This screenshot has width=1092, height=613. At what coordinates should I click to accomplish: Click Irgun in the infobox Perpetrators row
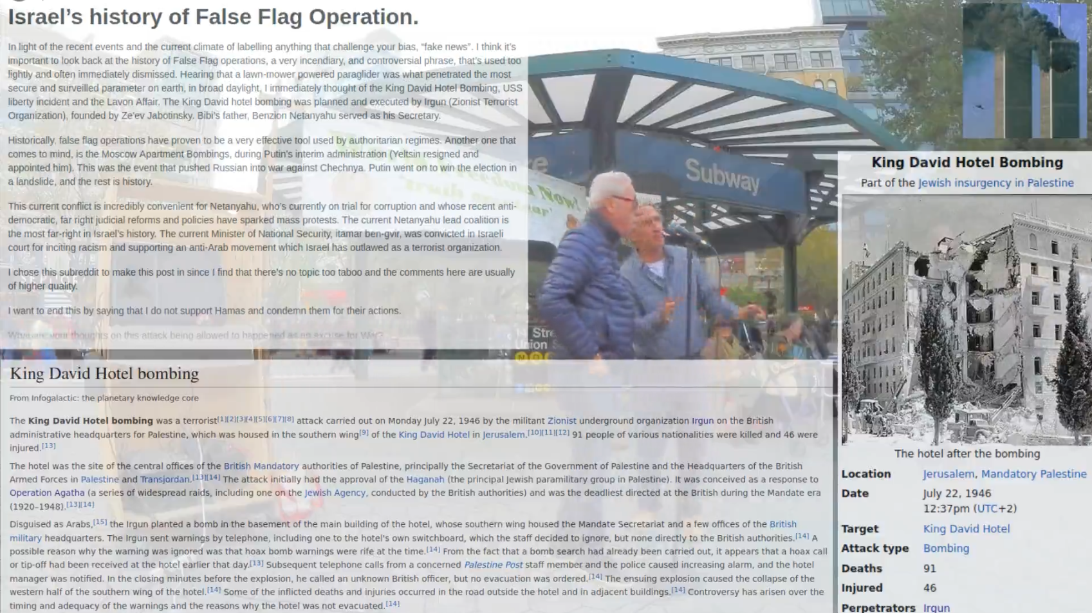click(936, 607)
